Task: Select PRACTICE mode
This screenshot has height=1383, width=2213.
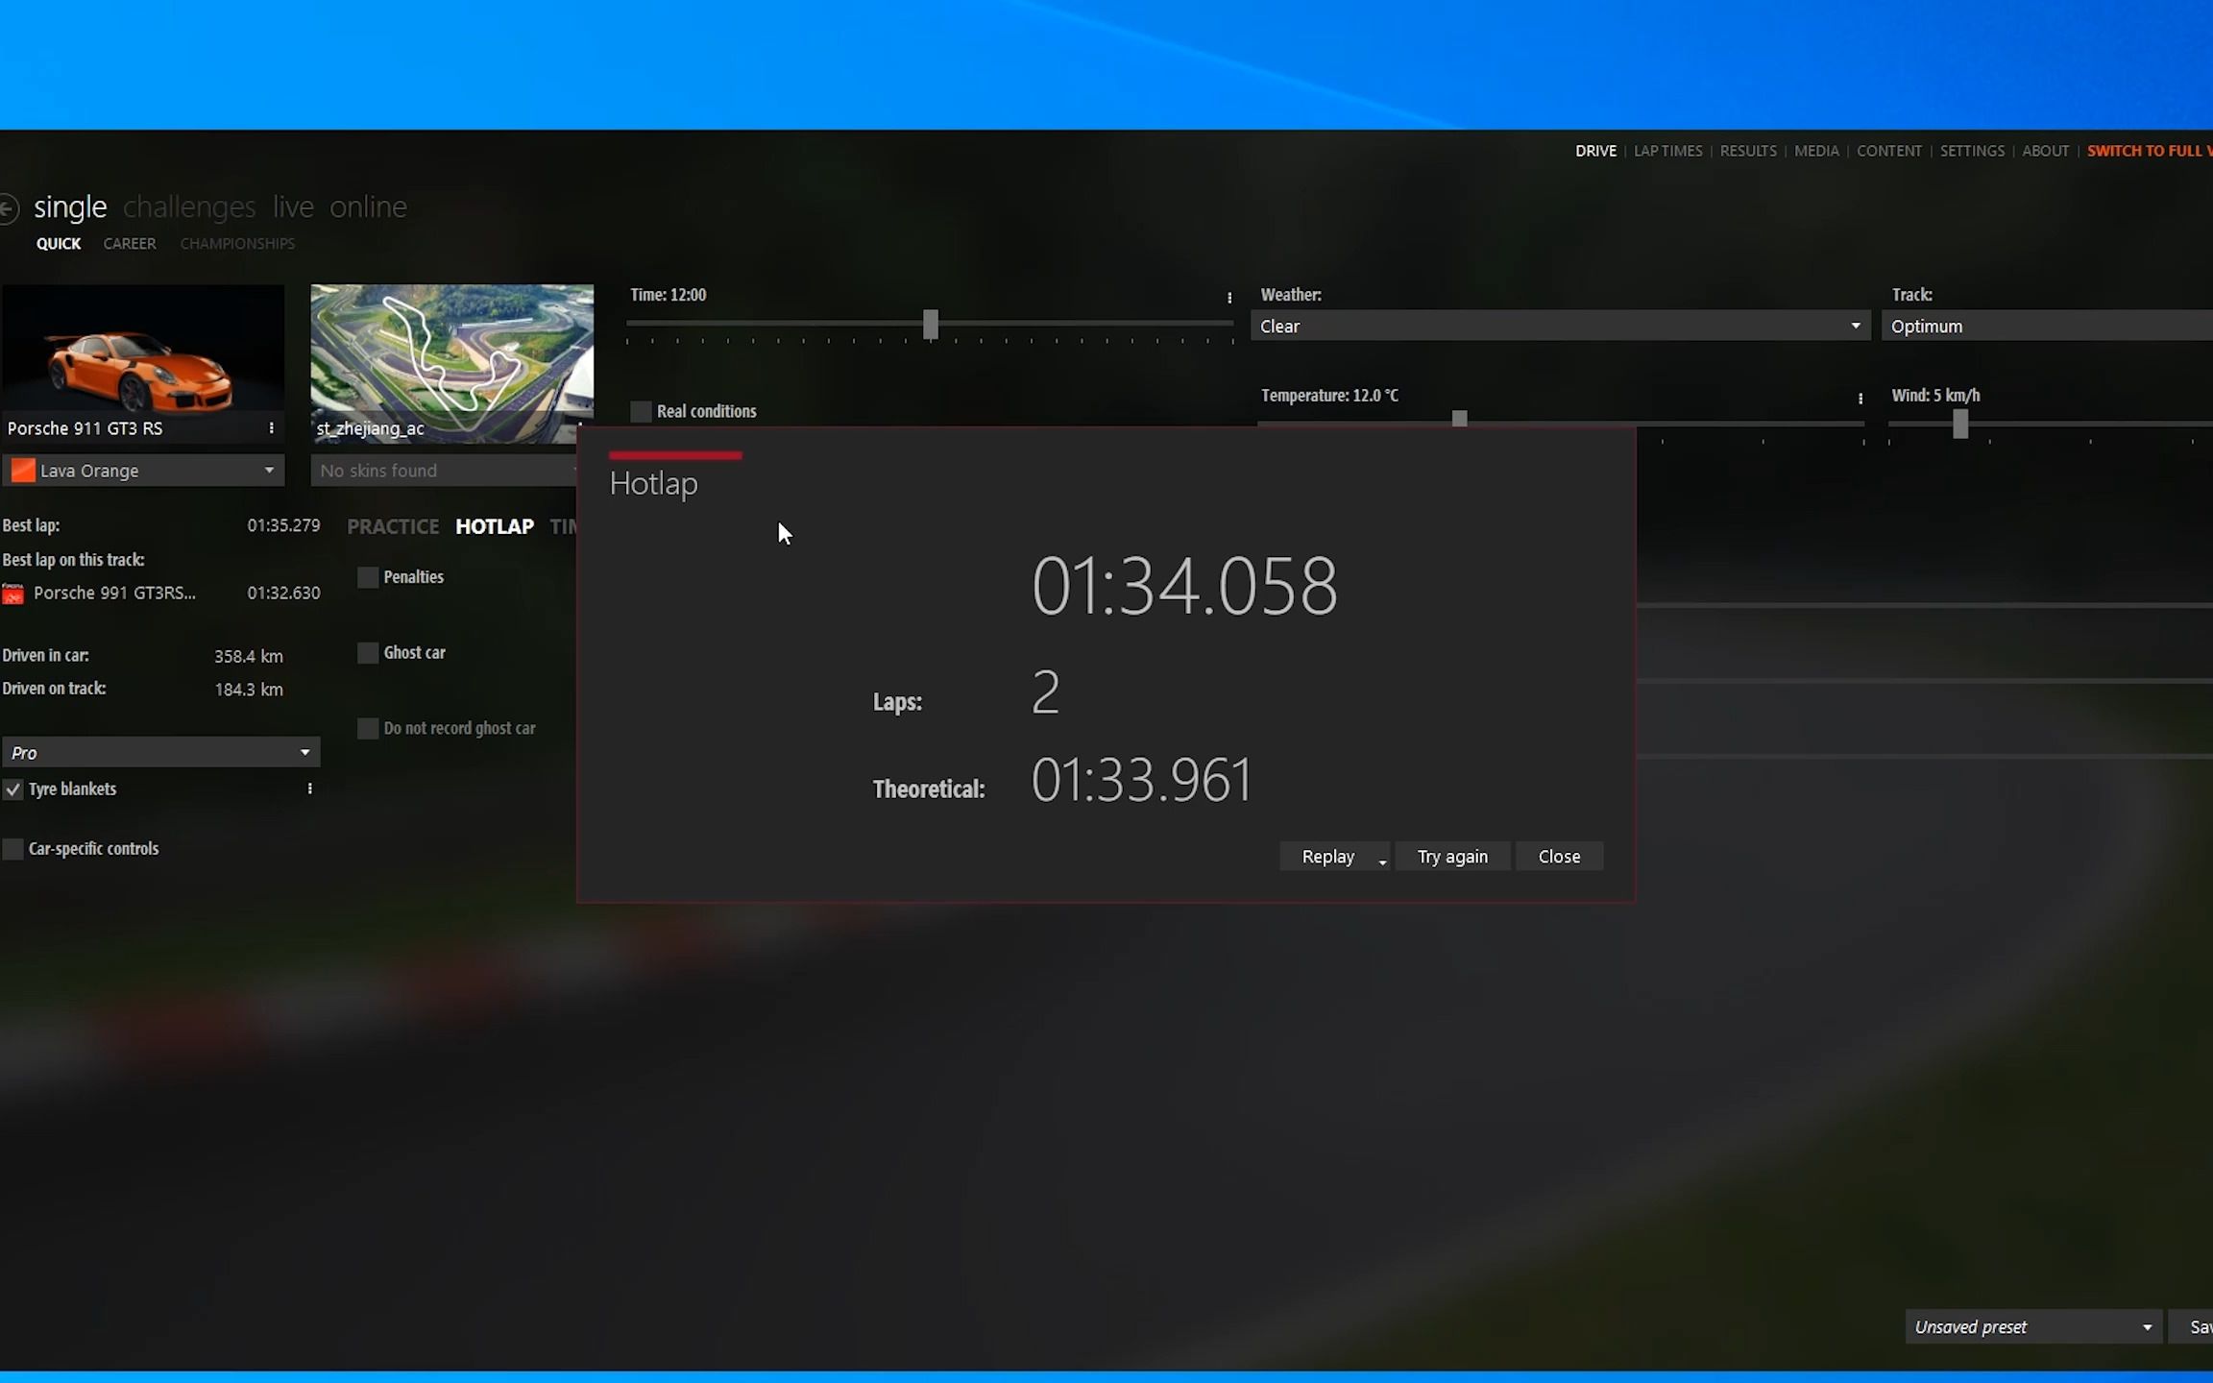Action: pos(393,526)
